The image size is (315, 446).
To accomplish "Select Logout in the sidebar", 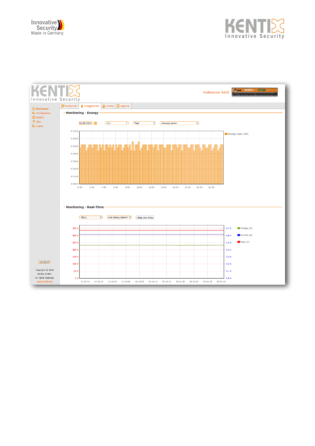I will coord(40,126).
